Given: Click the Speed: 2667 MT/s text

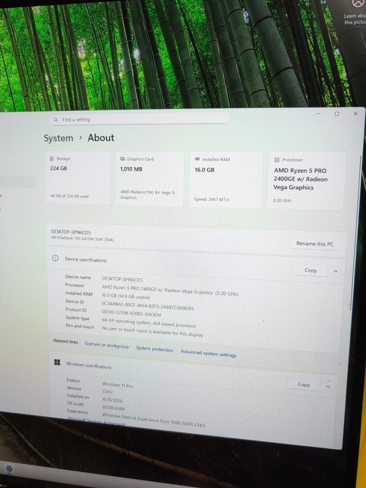Looking at the screenshot, I should 212,199.
